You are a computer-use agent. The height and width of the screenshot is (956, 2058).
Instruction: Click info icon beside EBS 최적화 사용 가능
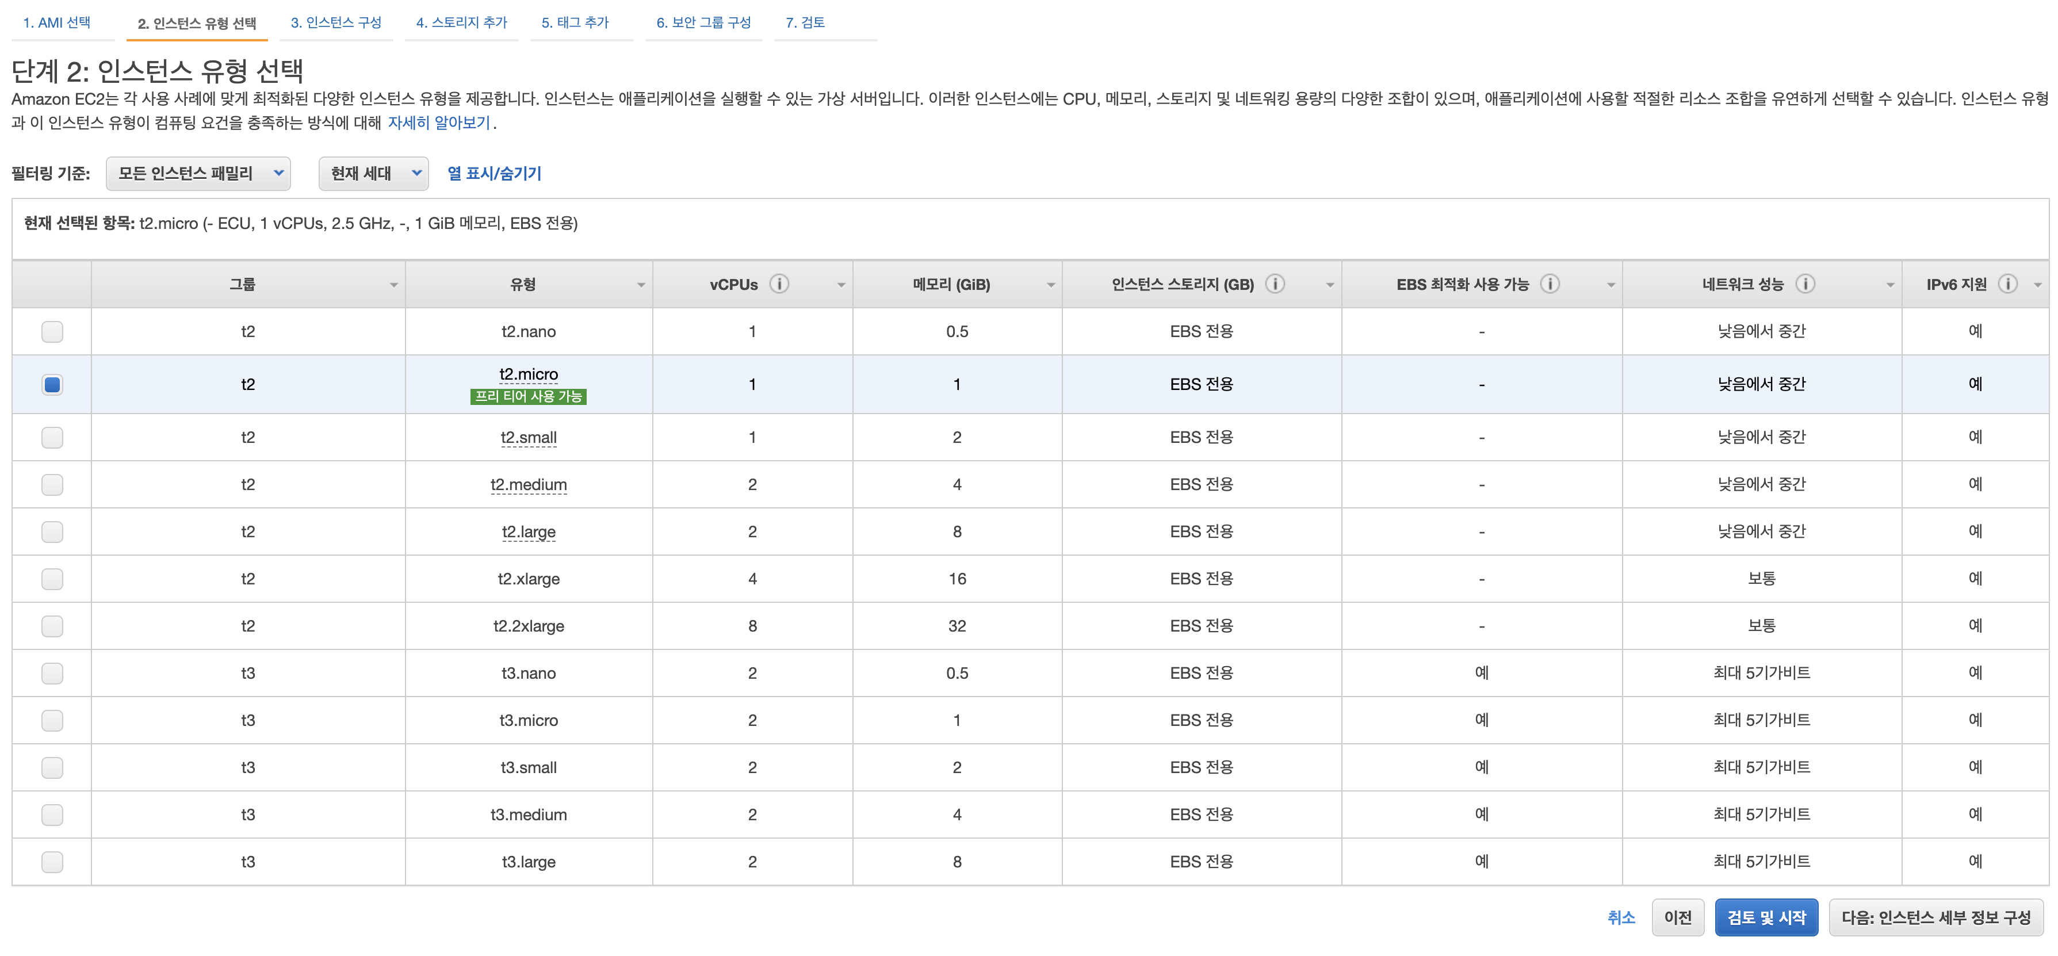[1550, 284]
